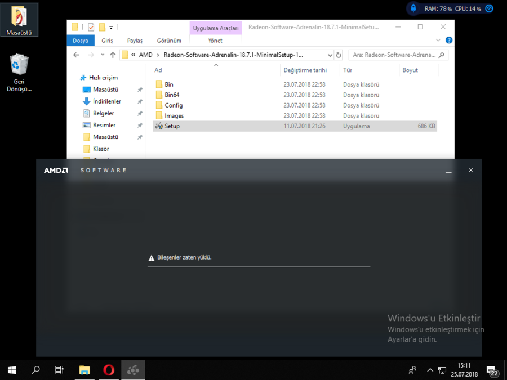Image resolution: width=507 pixels, height=380 pixels.
Task: Open Windows search from the taskbar
Action: coord(35,370)
